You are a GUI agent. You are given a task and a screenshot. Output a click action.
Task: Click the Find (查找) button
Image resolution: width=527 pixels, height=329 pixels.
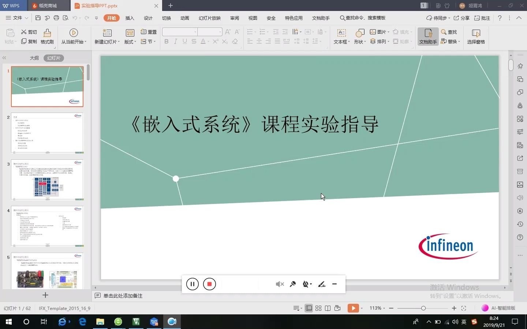(x=449, y=32)
